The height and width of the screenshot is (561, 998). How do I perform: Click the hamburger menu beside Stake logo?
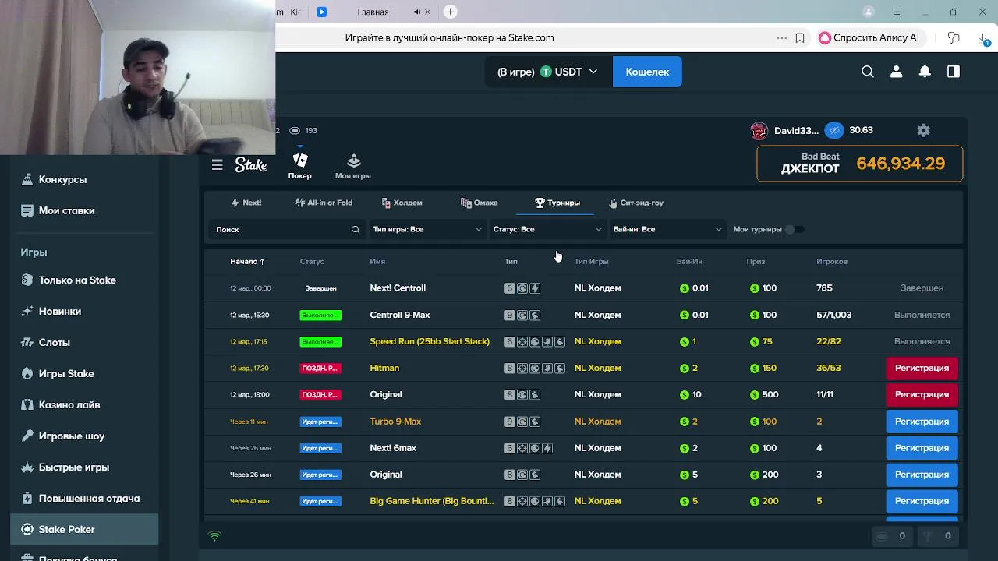[218, 164]
